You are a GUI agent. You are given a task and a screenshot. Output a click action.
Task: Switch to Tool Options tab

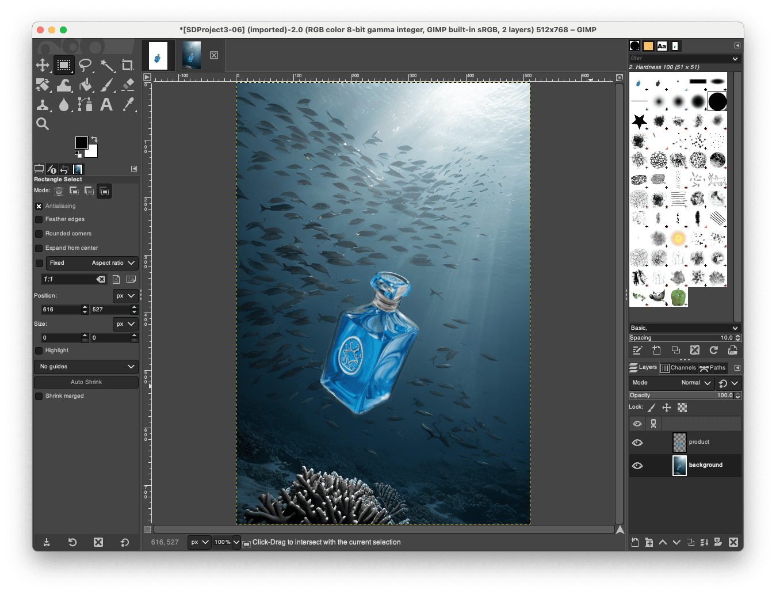tap(39, 169)
